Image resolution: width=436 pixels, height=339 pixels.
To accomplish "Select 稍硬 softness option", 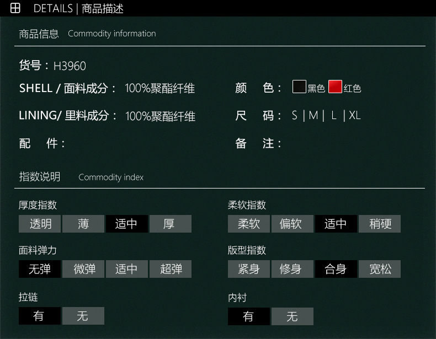I will (x=380, y=224).
